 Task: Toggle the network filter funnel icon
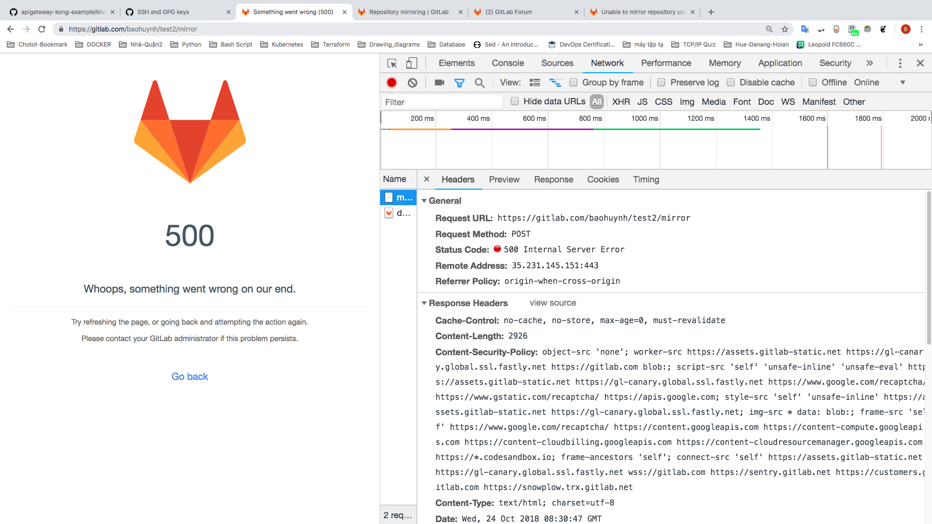459,82
